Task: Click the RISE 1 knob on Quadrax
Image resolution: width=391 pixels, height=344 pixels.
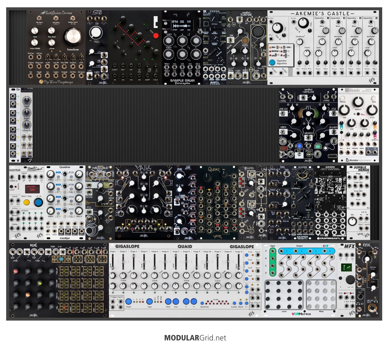Action: [51, 174]
